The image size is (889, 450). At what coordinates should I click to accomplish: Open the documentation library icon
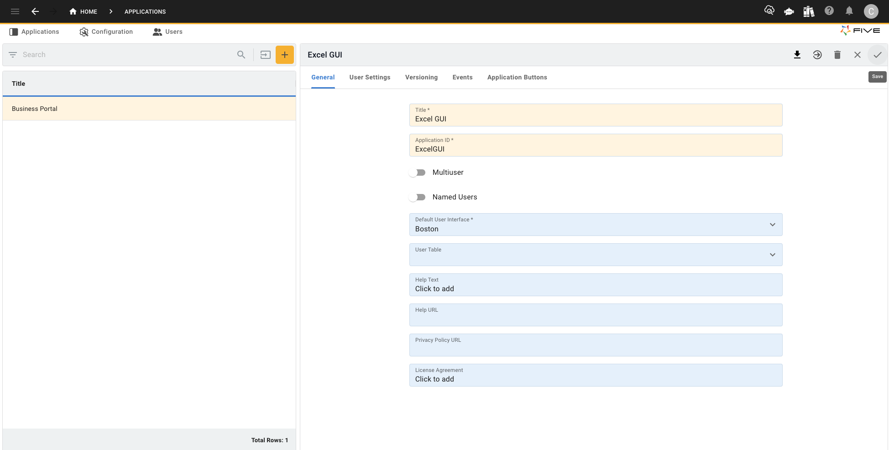pyautogui.click(x=809, y=11)
